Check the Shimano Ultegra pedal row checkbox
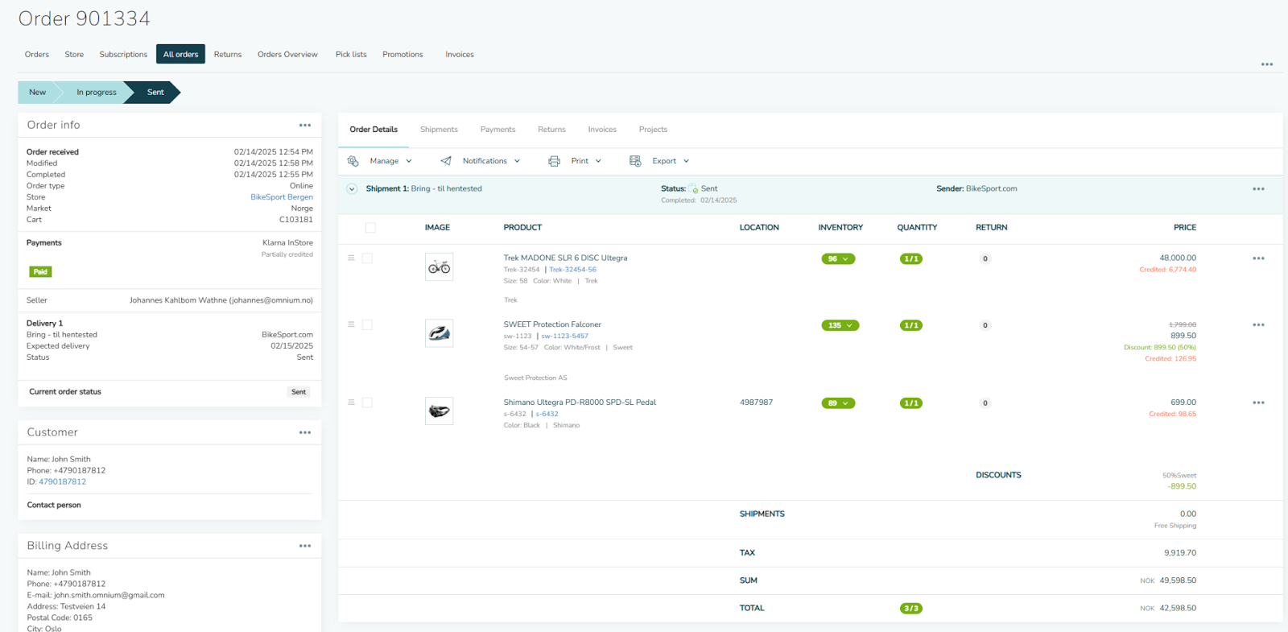 367,403
